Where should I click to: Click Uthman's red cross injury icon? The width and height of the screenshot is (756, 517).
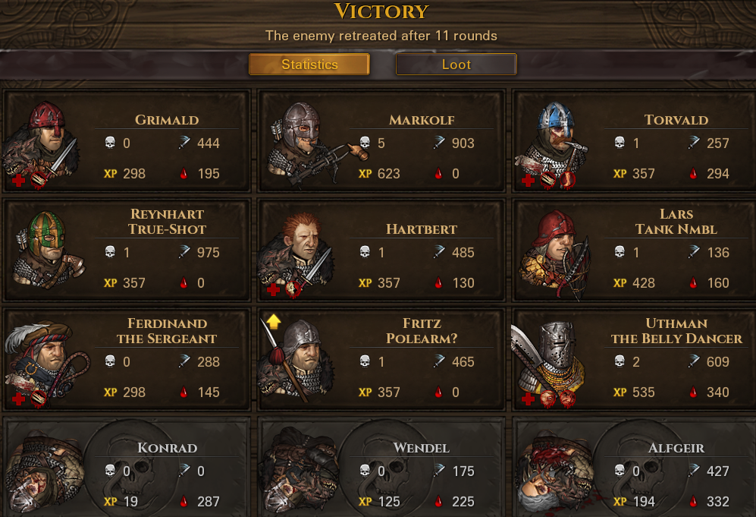[528, 399]
